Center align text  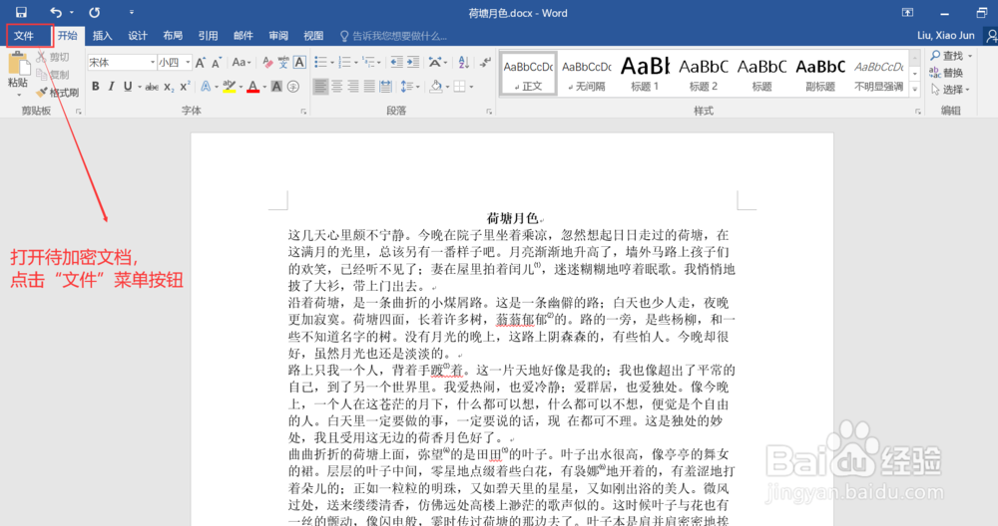pyautogui.click(x=336, y=87)
